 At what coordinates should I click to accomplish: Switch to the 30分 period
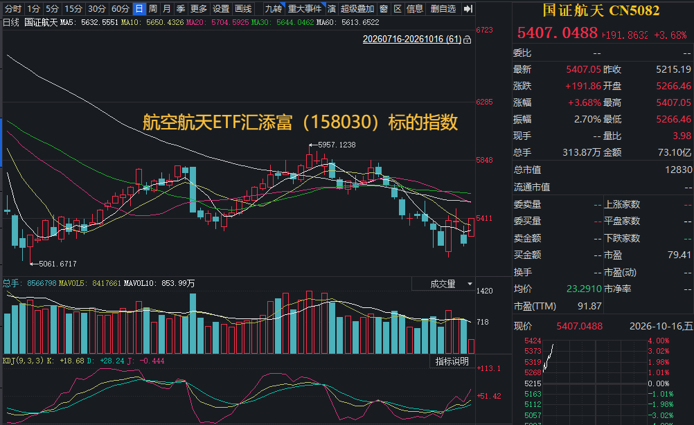pos(97,9)
